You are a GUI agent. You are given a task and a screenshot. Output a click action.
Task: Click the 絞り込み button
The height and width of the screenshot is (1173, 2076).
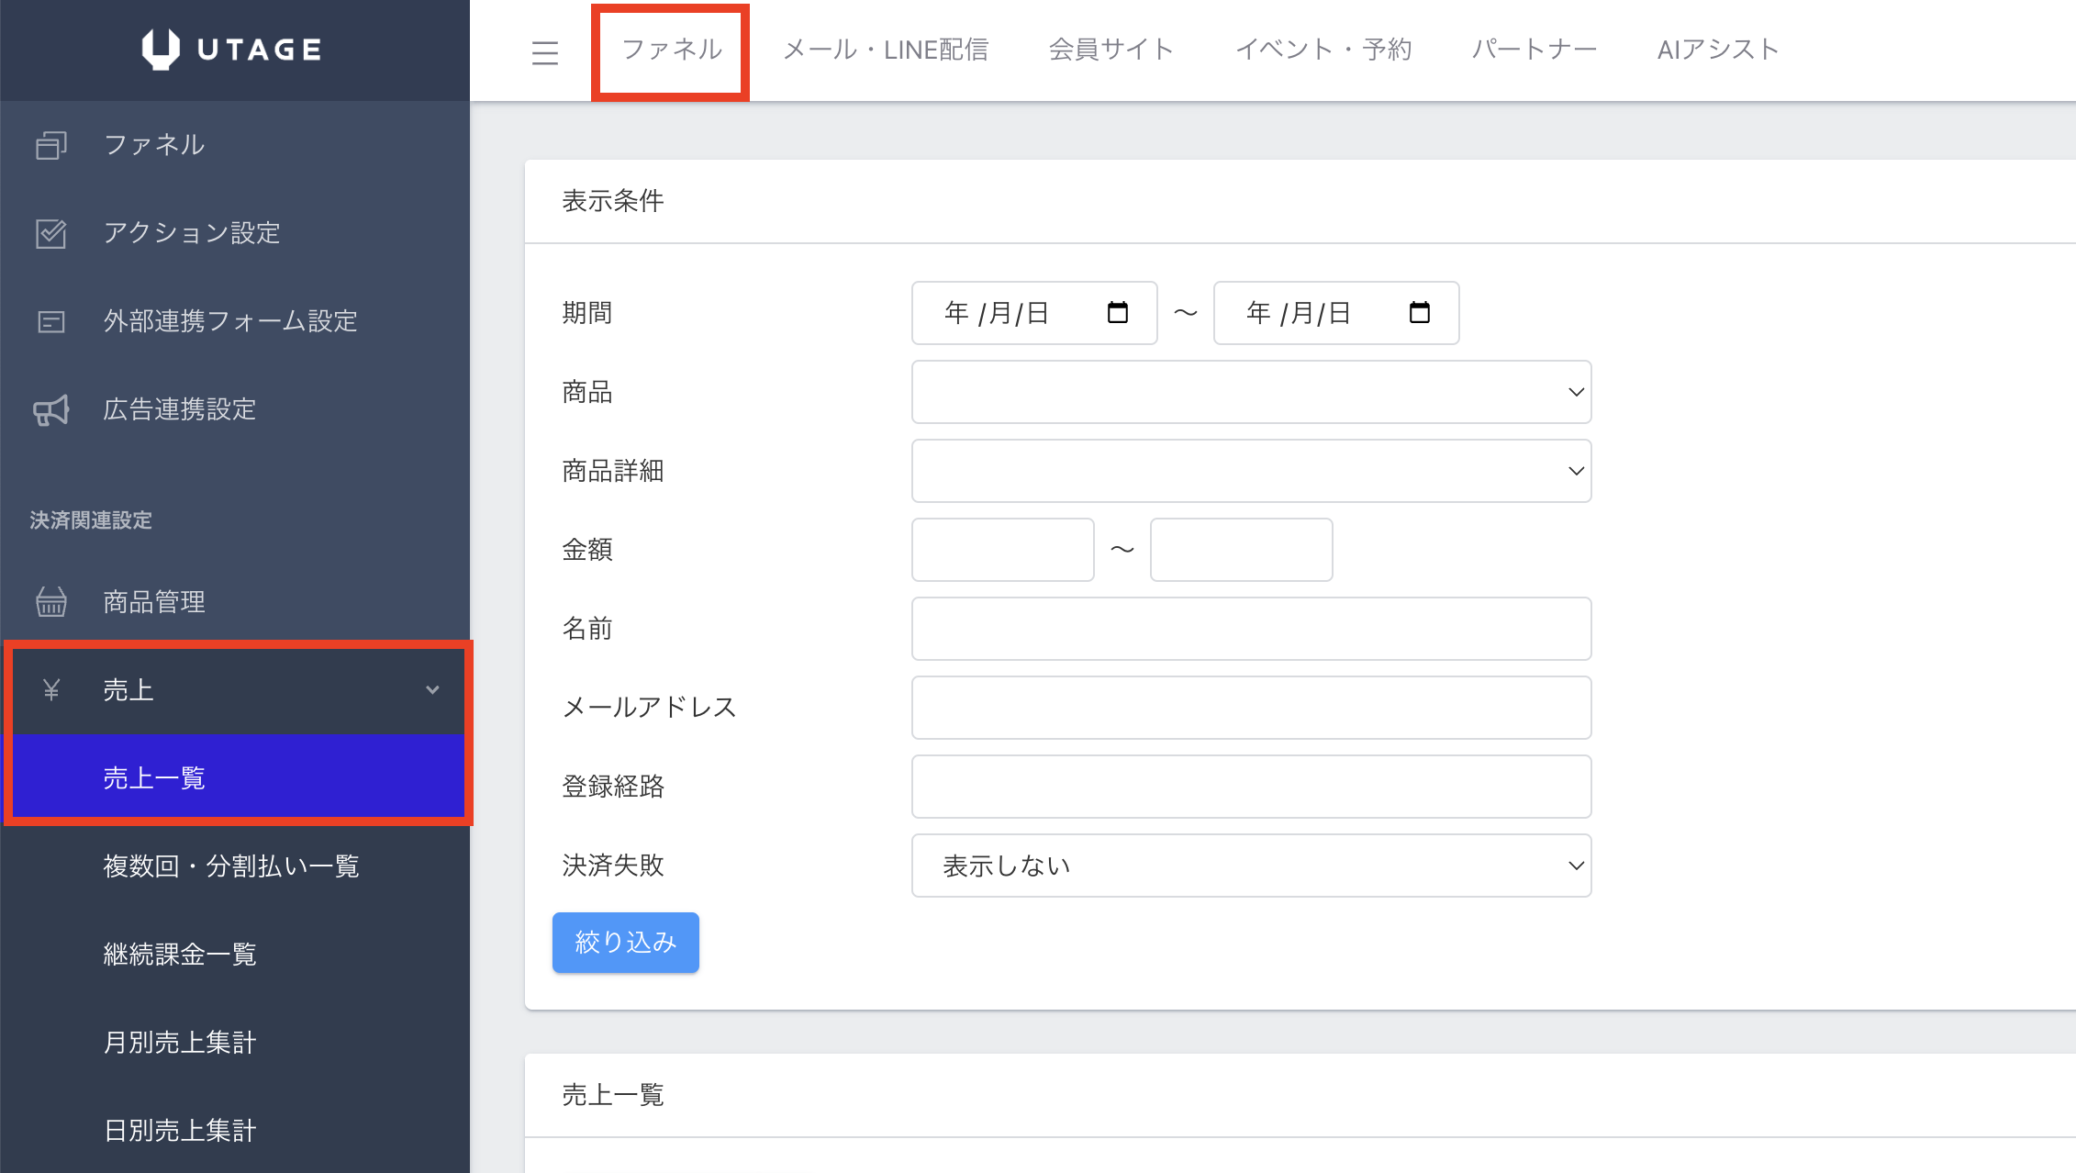(x=625, y=943)
